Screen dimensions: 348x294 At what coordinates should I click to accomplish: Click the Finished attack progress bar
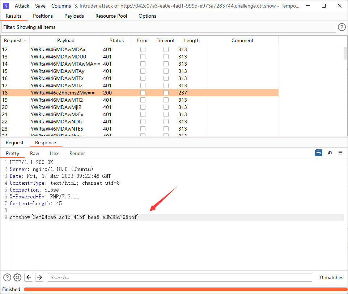tap(186, 289)
